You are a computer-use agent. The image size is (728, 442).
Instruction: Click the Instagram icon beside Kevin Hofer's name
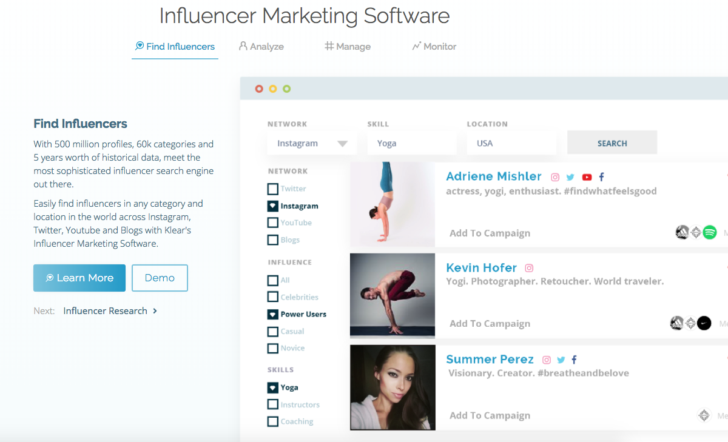coord(528,267)
